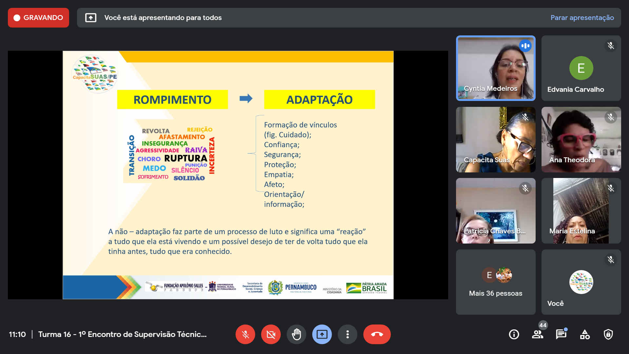Image resolution: width=629 pixels, height=354 pixels.
Task: Click the presenting screen icon in banner
Action: (x=91, y=18)
